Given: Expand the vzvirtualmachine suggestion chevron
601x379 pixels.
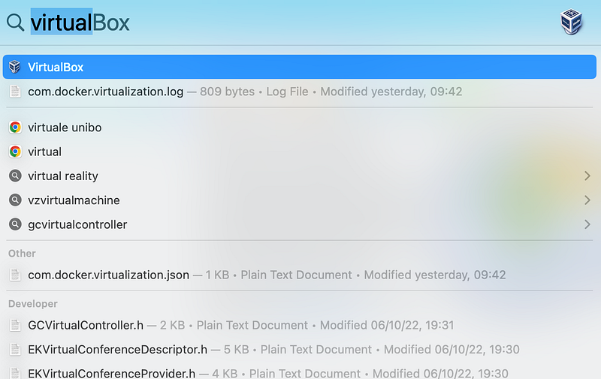Looking at the screenshot, I should coord(587,200).
